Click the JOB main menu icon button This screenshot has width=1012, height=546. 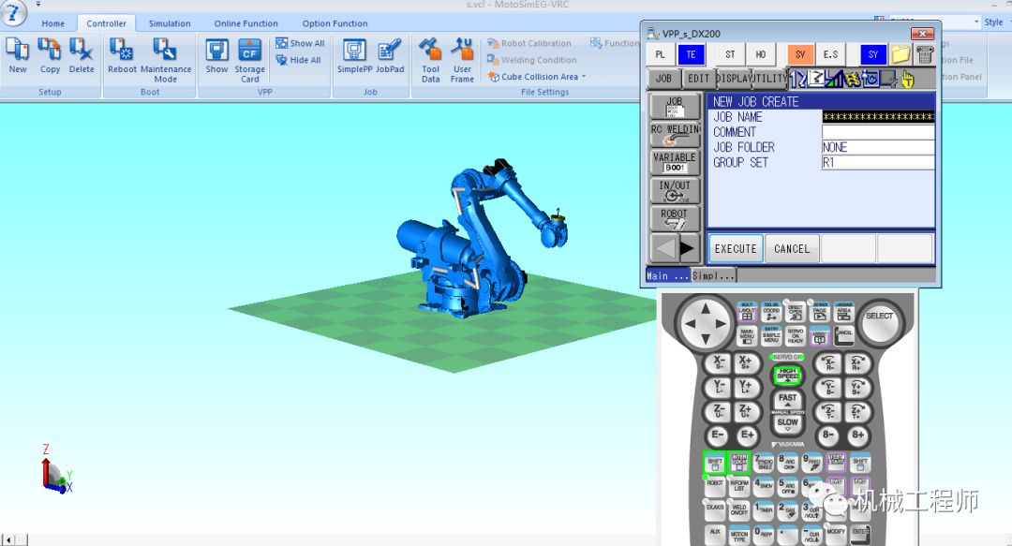point(675,107)
